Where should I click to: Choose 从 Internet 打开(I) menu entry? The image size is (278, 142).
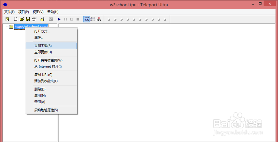click(x=51, y=67)
